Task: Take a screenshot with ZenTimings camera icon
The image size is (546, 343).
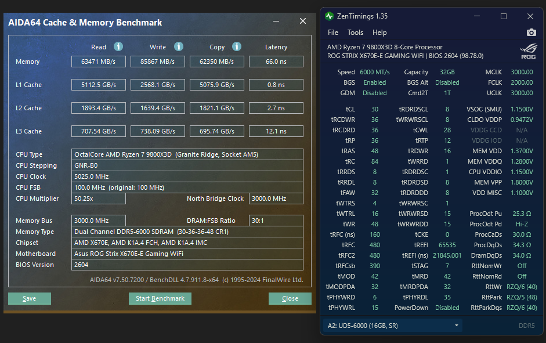Action: click(x=531, y=33)
